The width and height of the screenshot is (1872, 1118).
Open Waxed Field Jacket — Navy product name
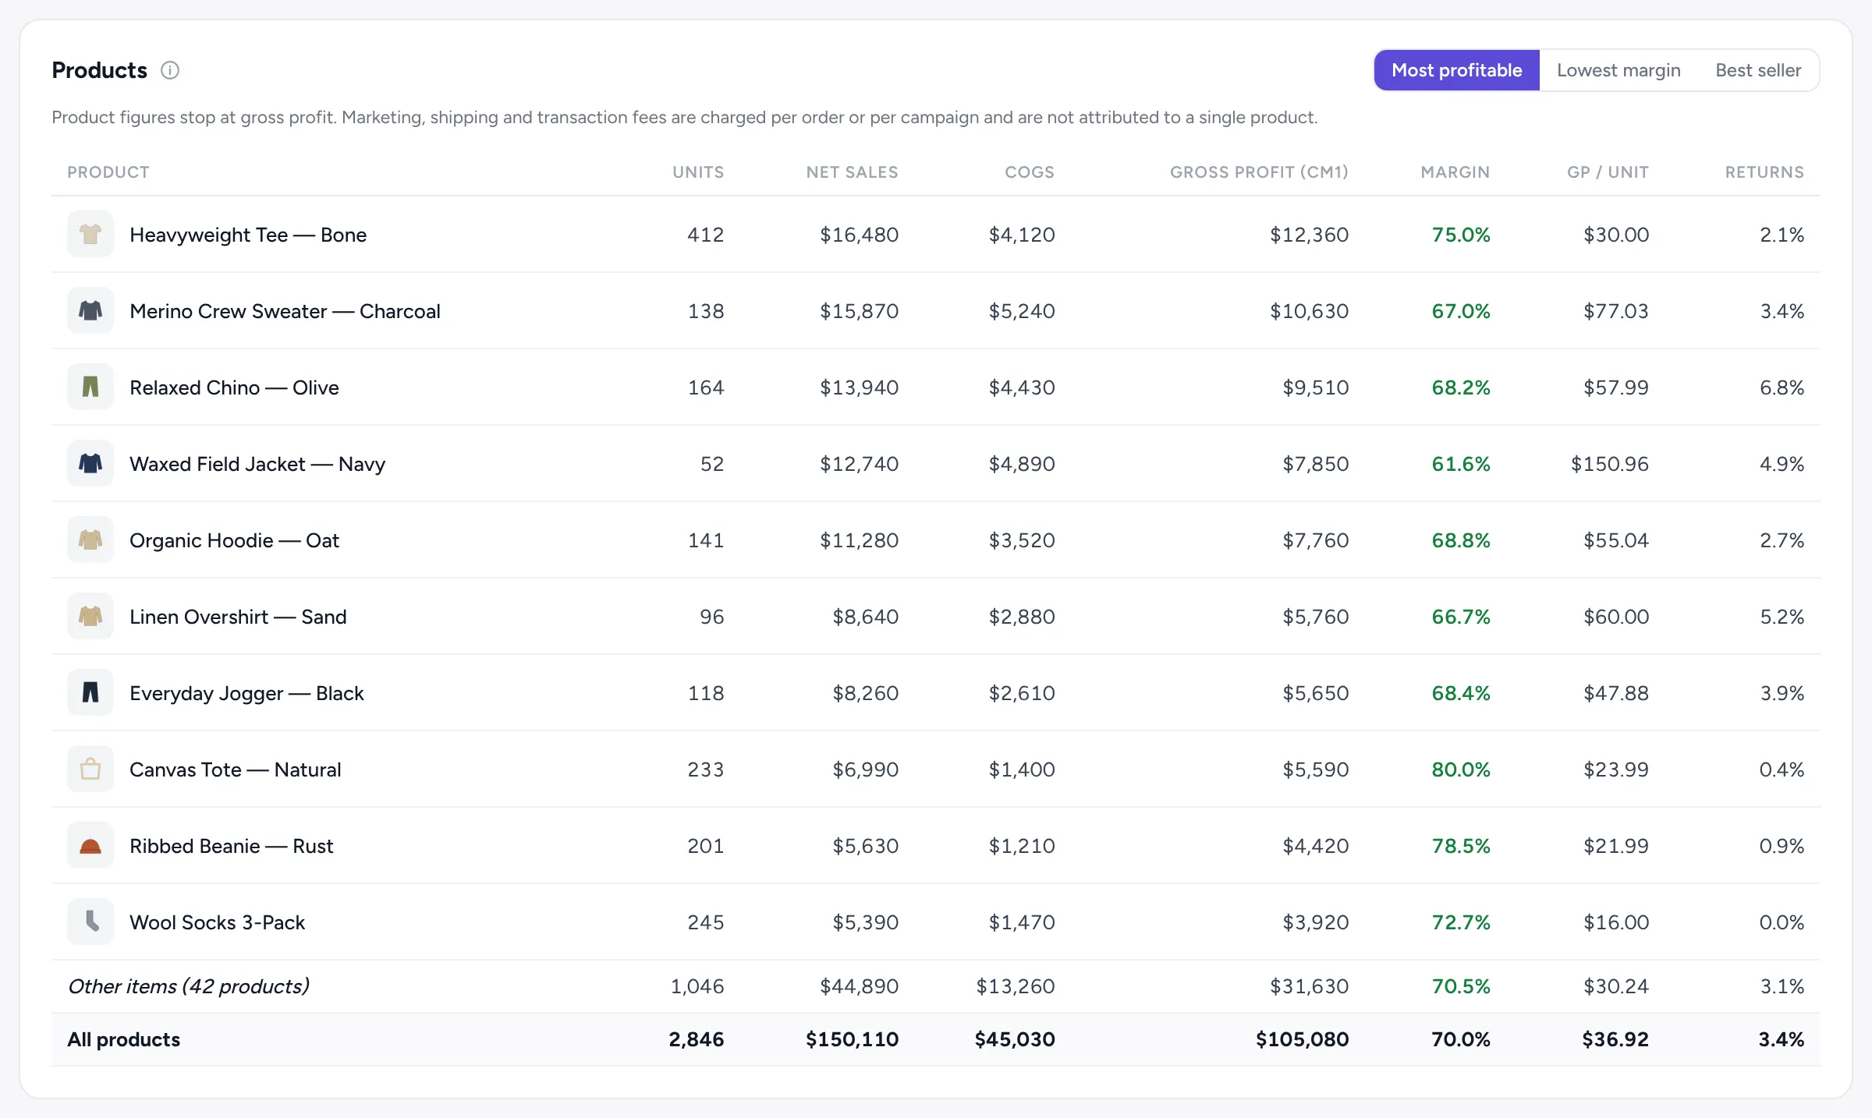point(257,463)
